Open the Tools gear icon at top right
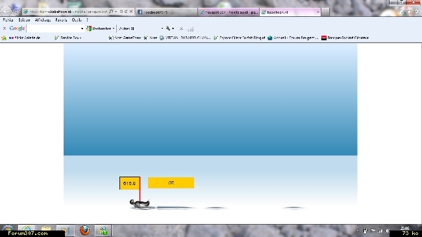This screenshot has width=422, height=237. click(x=417, y=12)
